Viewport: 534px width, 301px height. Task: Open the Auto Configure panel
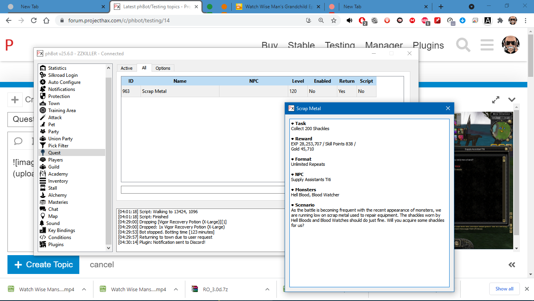64,82
